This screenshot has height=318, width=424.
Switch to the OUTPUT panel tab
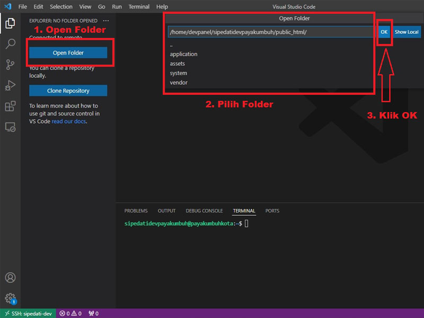click(166, 210)
